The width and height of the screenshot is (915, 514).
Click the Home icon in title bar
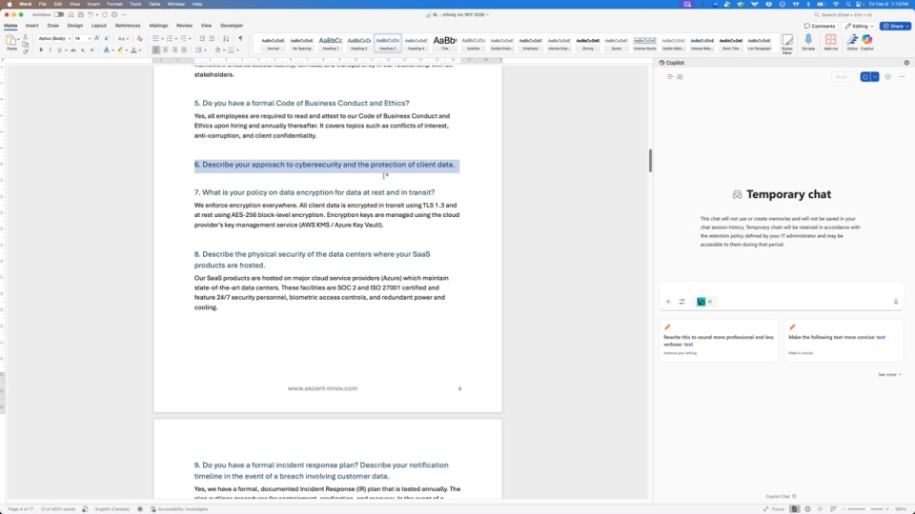click(71, 14)
